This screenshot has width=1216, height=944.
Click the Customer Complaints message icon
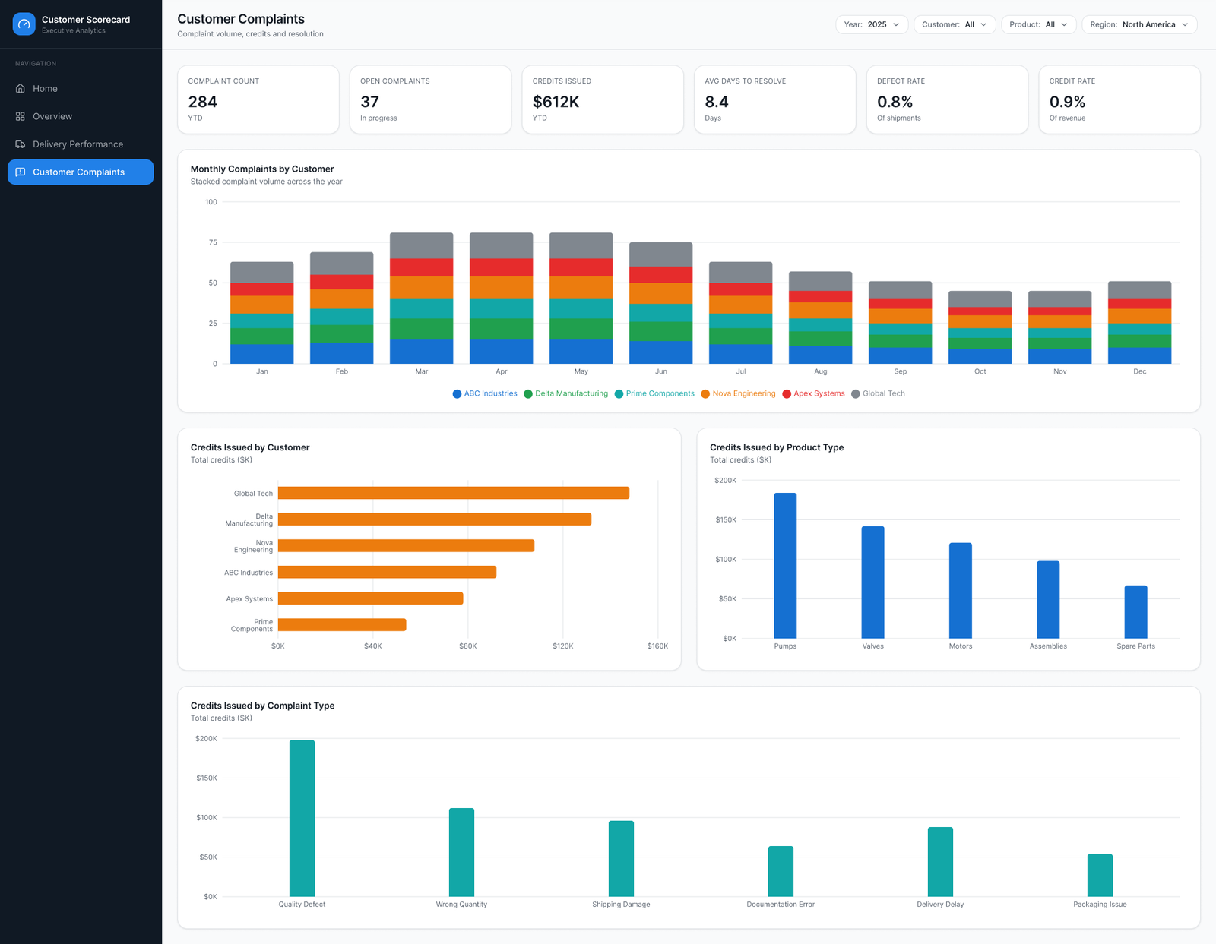(x=21, y=172)
